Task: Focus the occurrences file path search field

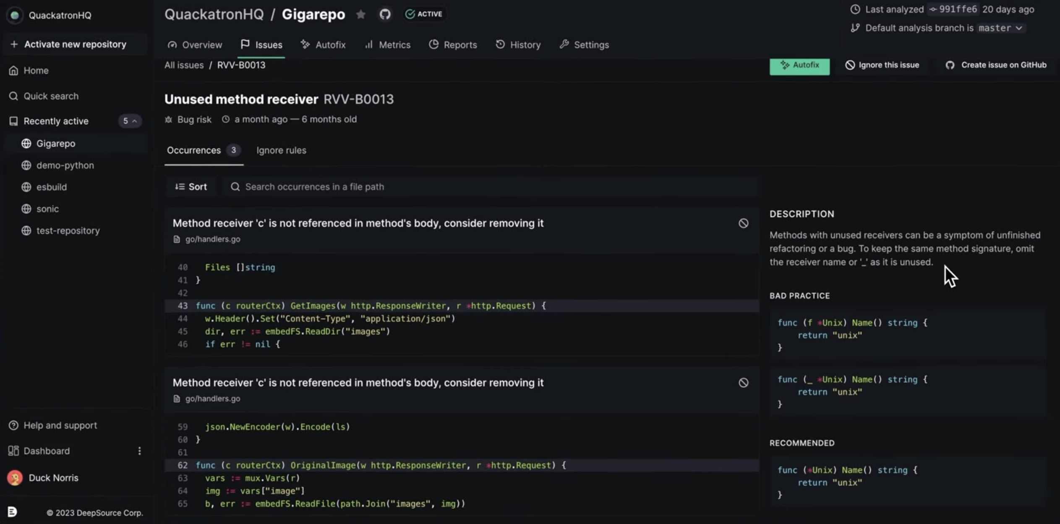Action: [491, 187]
